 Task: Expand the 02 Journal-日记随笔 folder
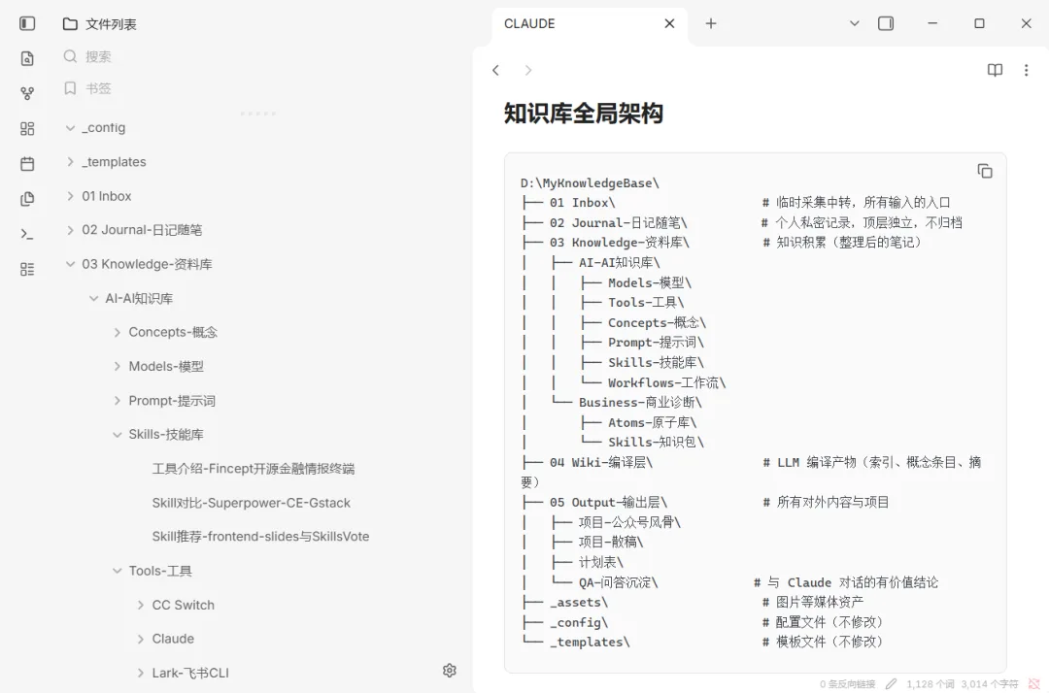[70, 230]
